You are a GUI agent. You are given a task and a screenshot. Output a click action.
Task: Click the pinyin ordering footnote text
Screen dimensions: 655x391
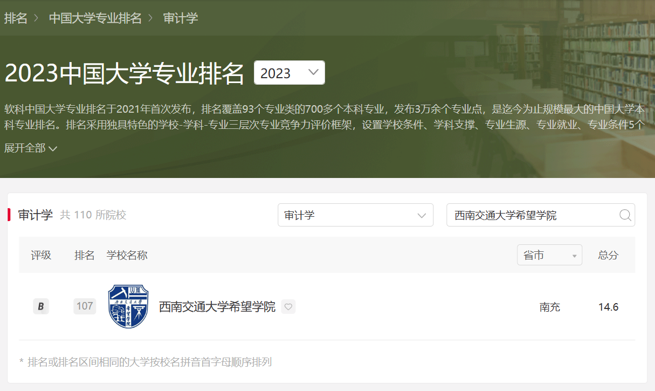[x=146, y=362]
